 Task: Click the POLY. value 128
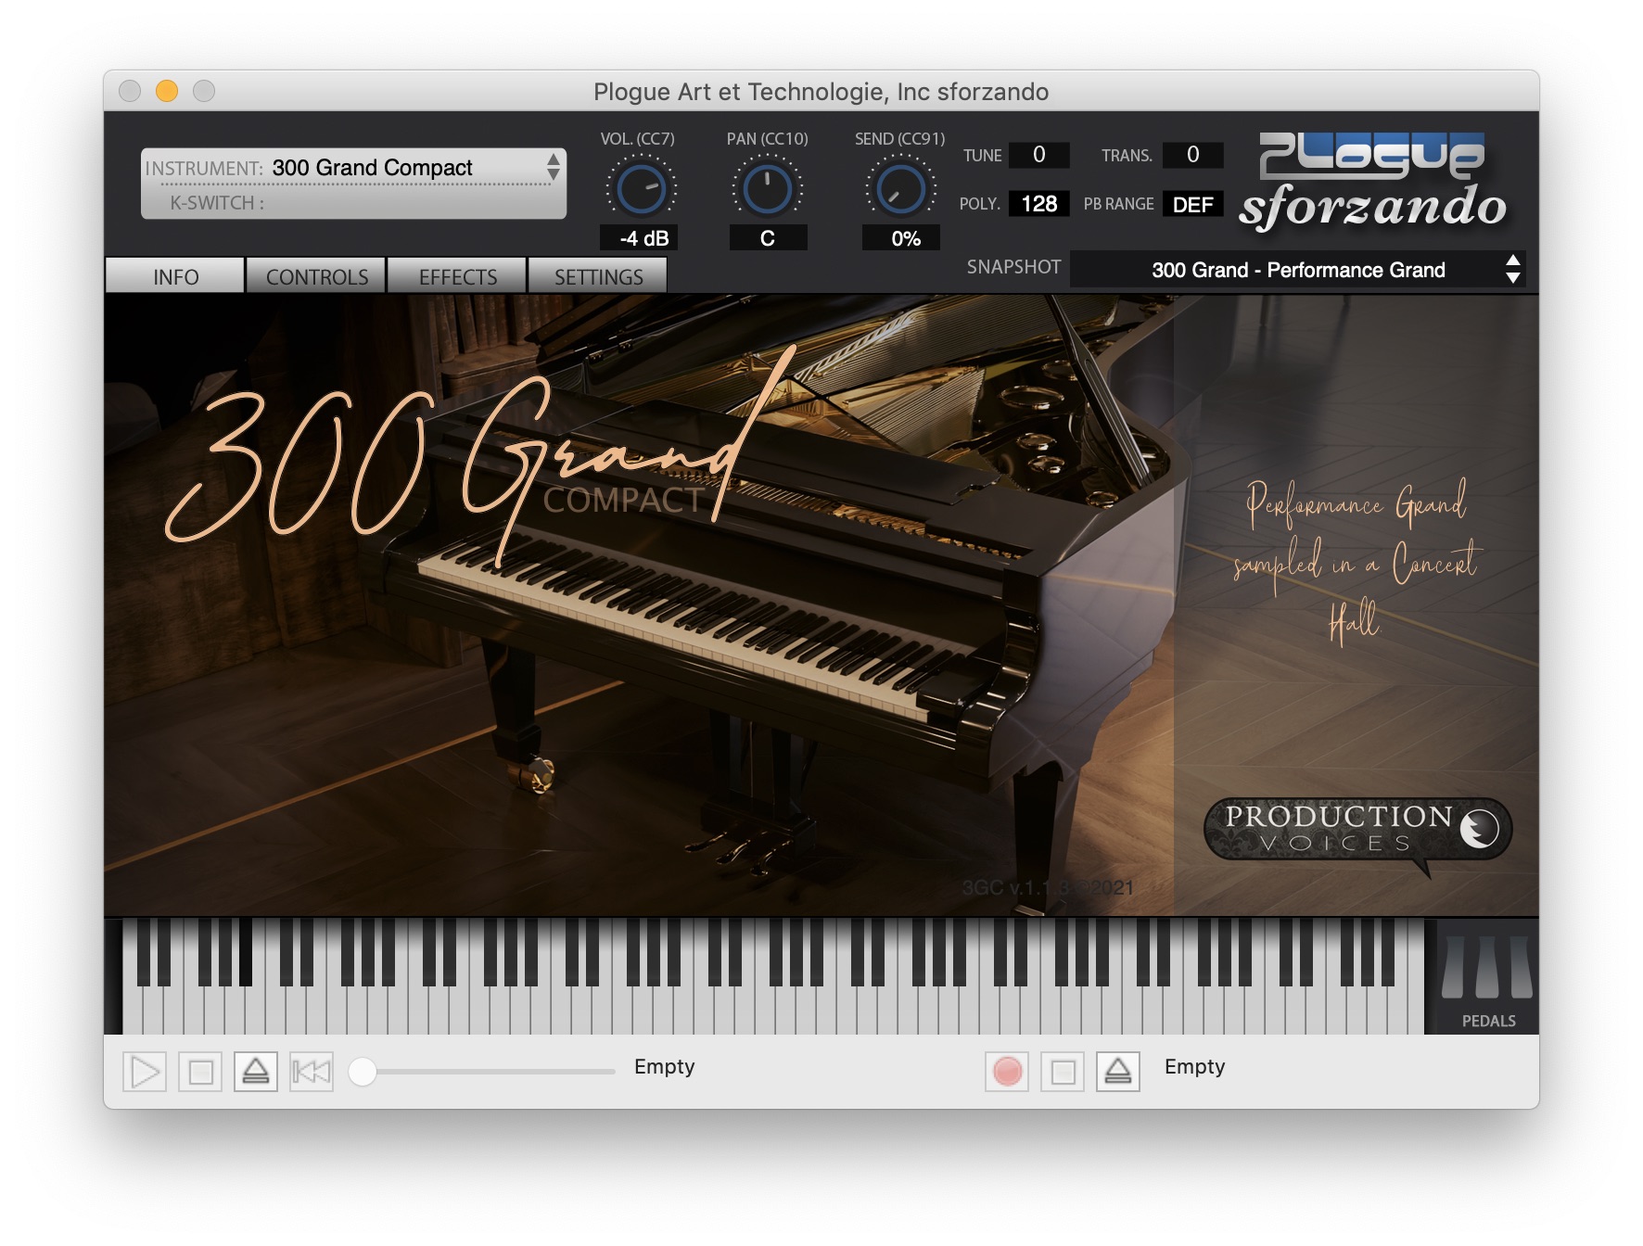click(1038, 204)
